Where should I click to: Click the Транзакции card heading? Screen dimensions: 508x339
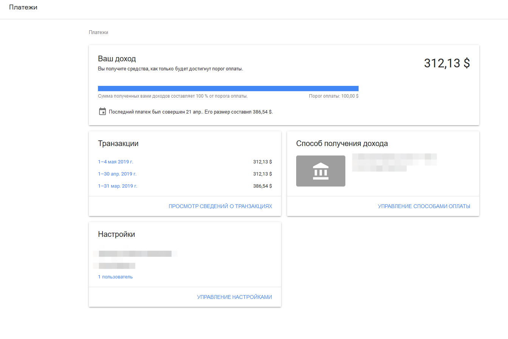tap(118, 143)
